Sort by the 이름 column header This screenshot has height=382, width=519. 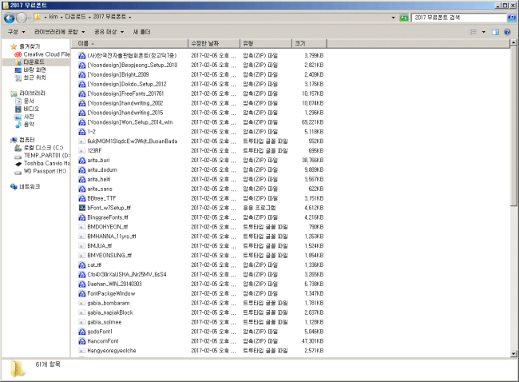[x=129, y=43]
